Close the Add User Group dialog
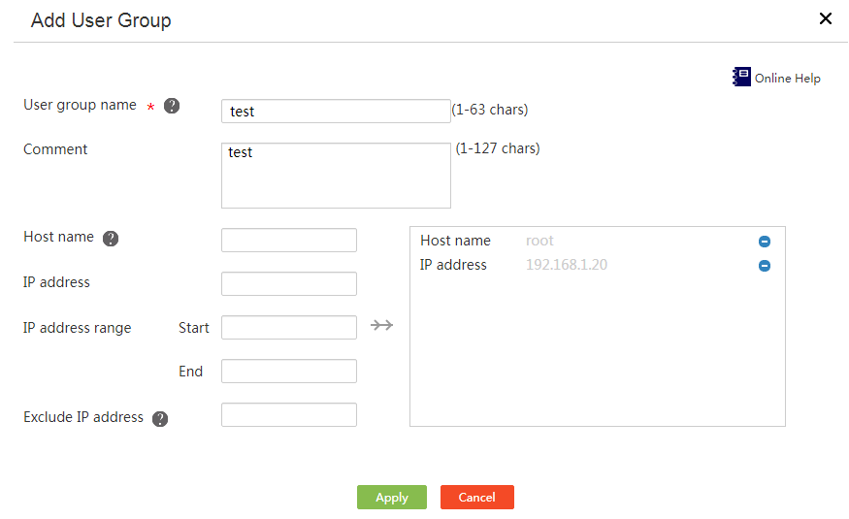The width and height of the screenshot is (849, 519). coord(825,19)
